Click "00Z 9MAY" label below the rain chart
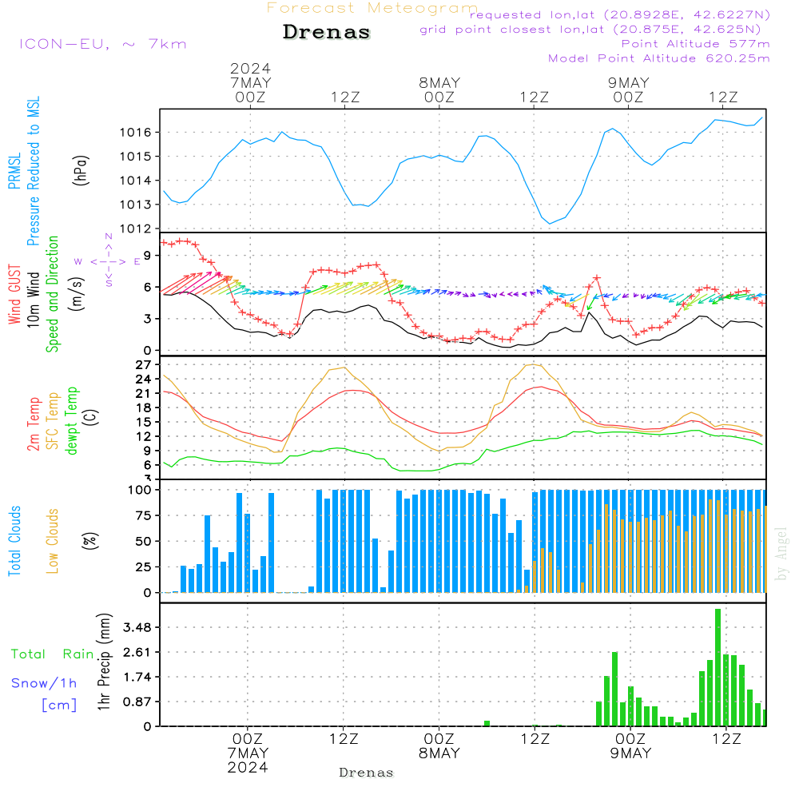 (631, 746)
